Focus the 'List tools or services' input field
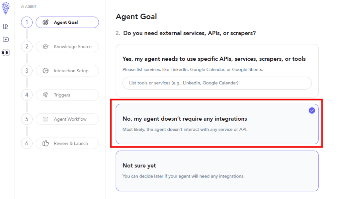Image resolution: width=340 pixels, height=199 pixels. click(217, 83)
